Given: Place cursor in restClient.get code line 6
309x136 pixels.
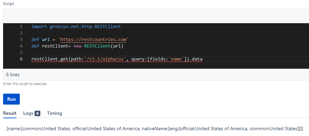Looking at the screenshot, I should (117, 59).
